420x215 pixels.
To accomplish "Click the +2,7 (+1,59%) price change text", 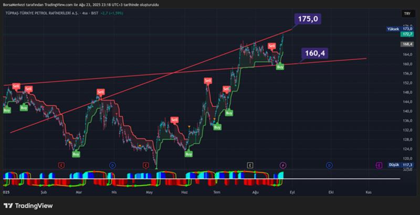I will coord(112,13).
